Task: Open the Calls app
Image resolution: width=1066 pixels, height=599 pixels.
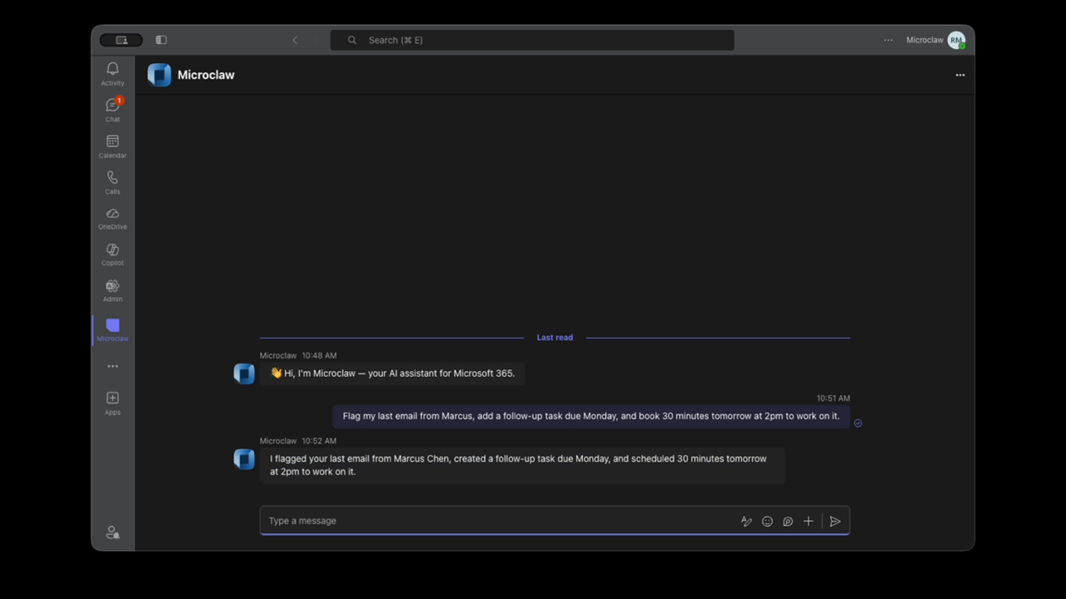Action: (112, 182)
